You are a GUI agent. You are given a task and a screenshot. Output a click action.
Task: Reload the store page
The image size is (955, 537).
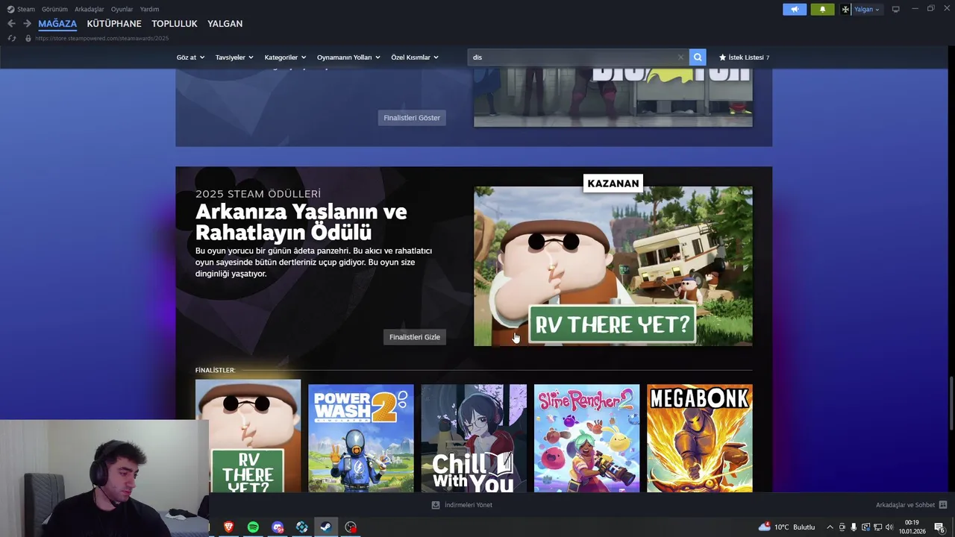[x=11, y=38]
